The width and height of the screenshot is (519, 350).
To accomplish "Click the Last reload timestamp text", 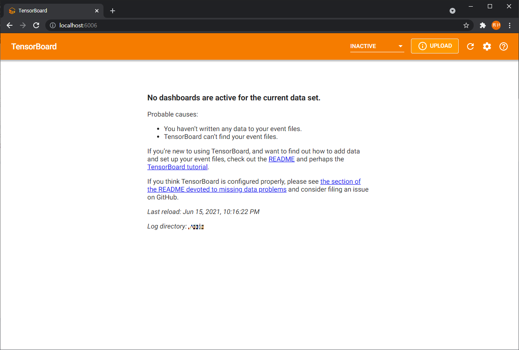I will coord(203,212).
